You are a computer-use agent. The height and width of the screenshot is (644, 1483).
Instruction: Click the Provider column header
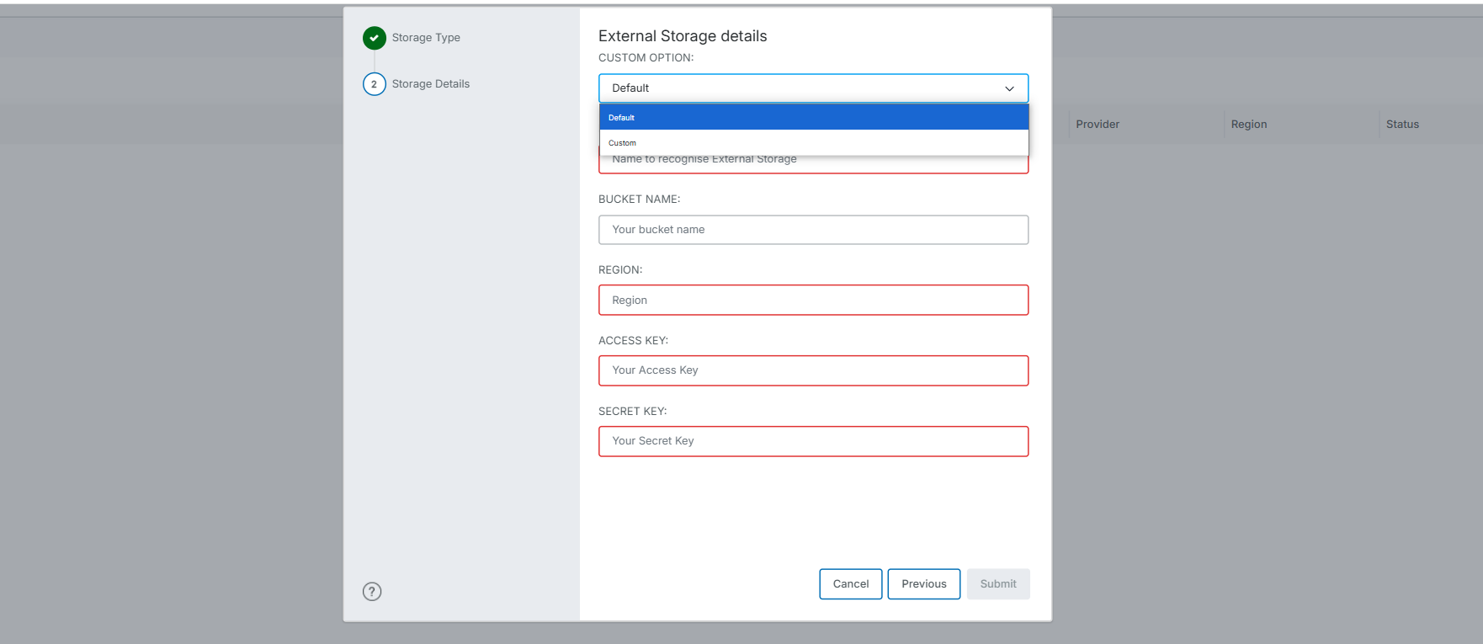pos(1098,125)
